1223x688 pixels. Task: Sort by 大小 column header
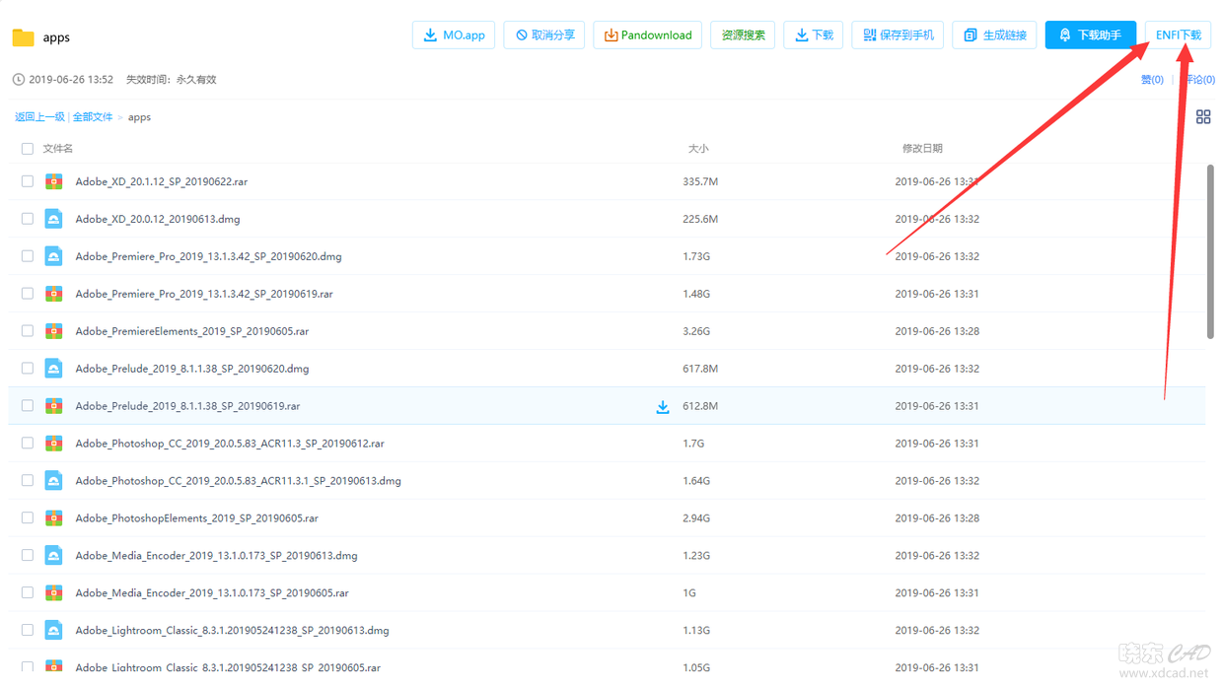point(698,149)
